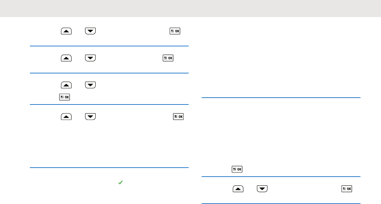Screen dimensions: 381x204
Task: Click the up arrow key icon in the topmost left step
Action: coord(66,31)
